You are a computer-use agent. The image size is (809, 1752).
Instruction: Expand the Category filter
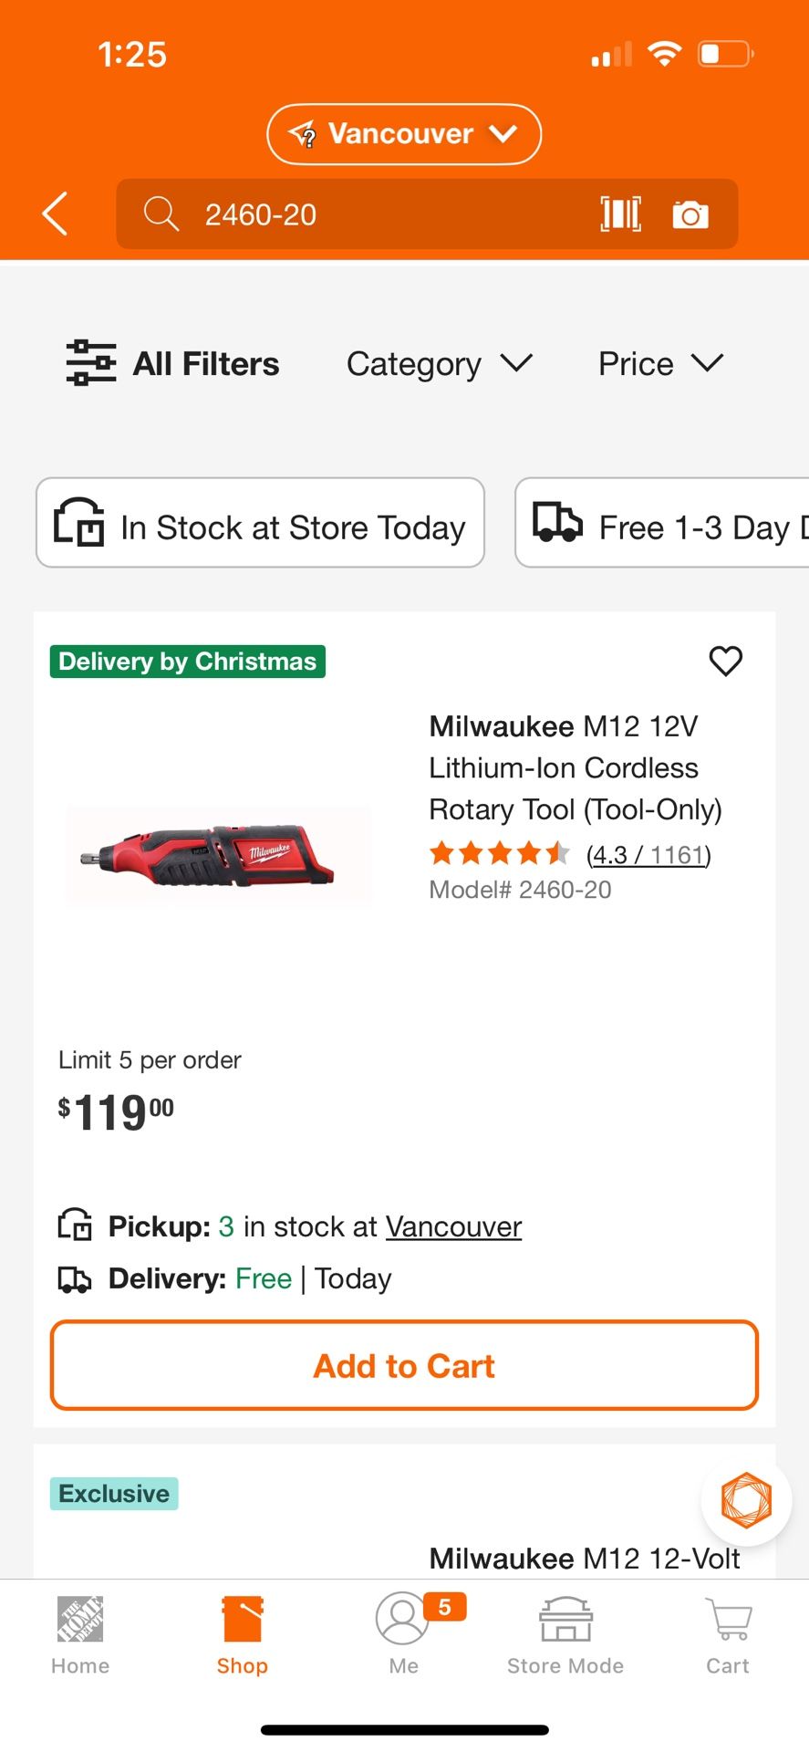tap(441, 363)
